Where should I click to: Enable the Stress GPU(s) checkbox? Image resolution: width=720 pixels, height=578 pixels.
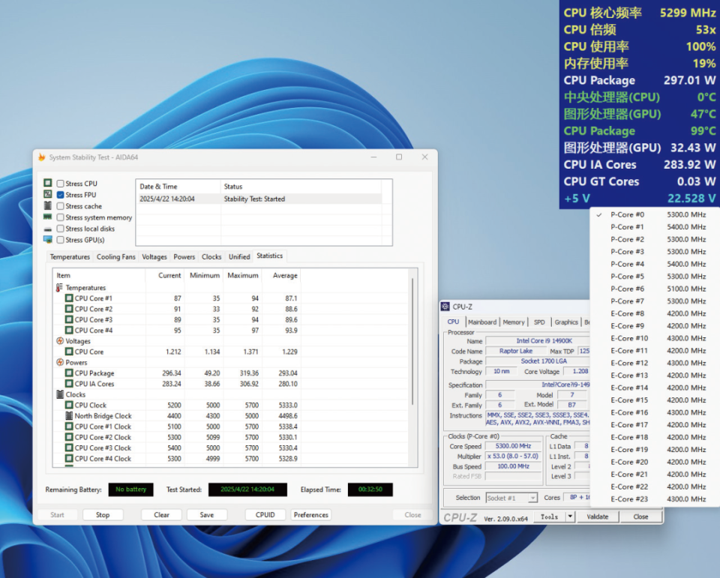pyautogui.click(x=60, y=240)
